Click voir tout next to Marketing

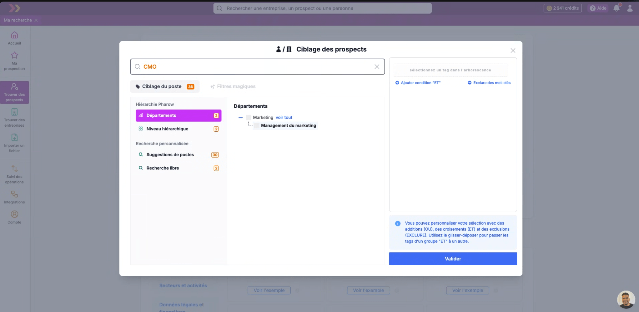pos(284,118)
